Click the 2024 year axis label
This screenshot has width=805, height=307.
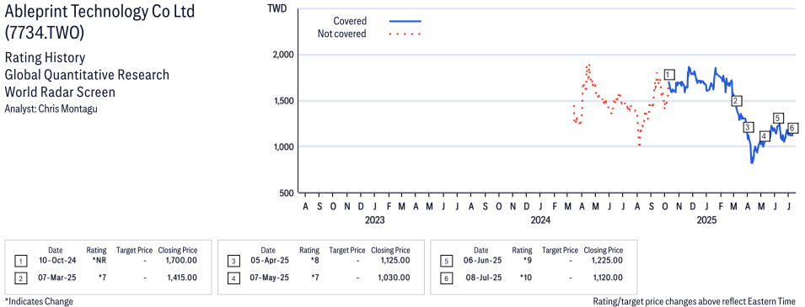point(540,220)
